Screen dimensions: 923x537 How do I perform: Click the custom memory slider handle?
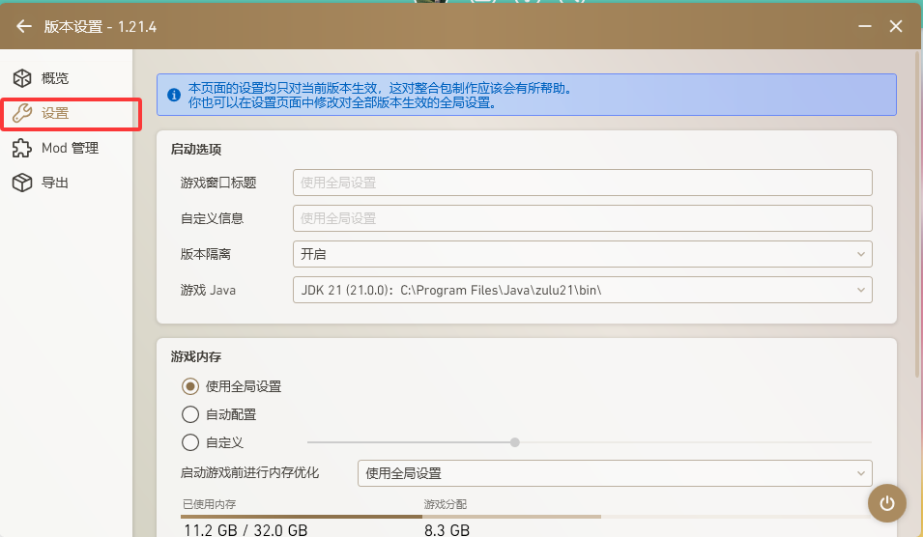click(515, 442)
